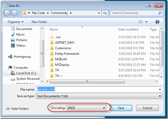Click the Documents library icon

click(13, 29)
